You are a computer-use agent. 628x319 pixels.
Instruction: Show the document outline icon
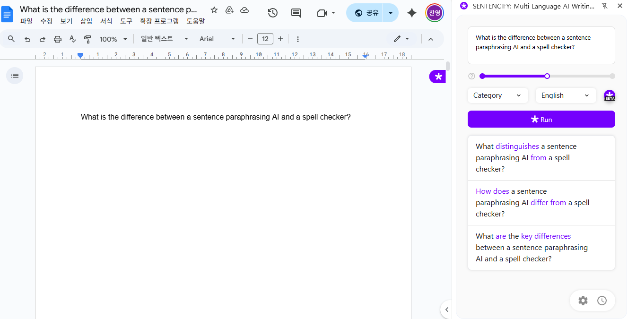point(15,76)
